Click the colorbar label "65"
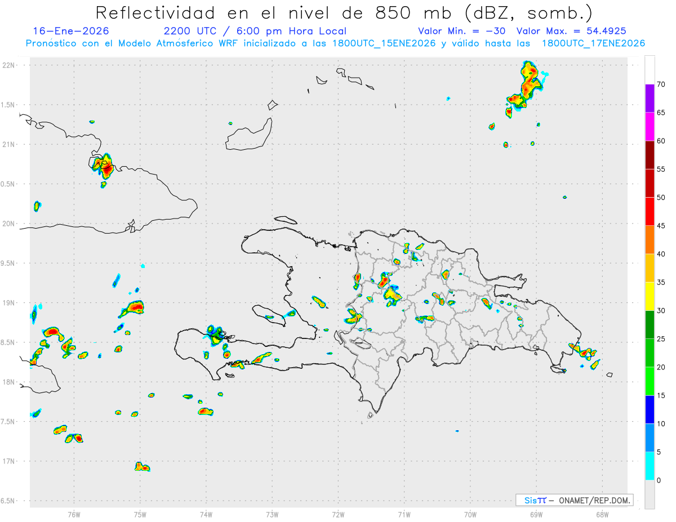This screenshot has width=676, height=522. point(661,113)
